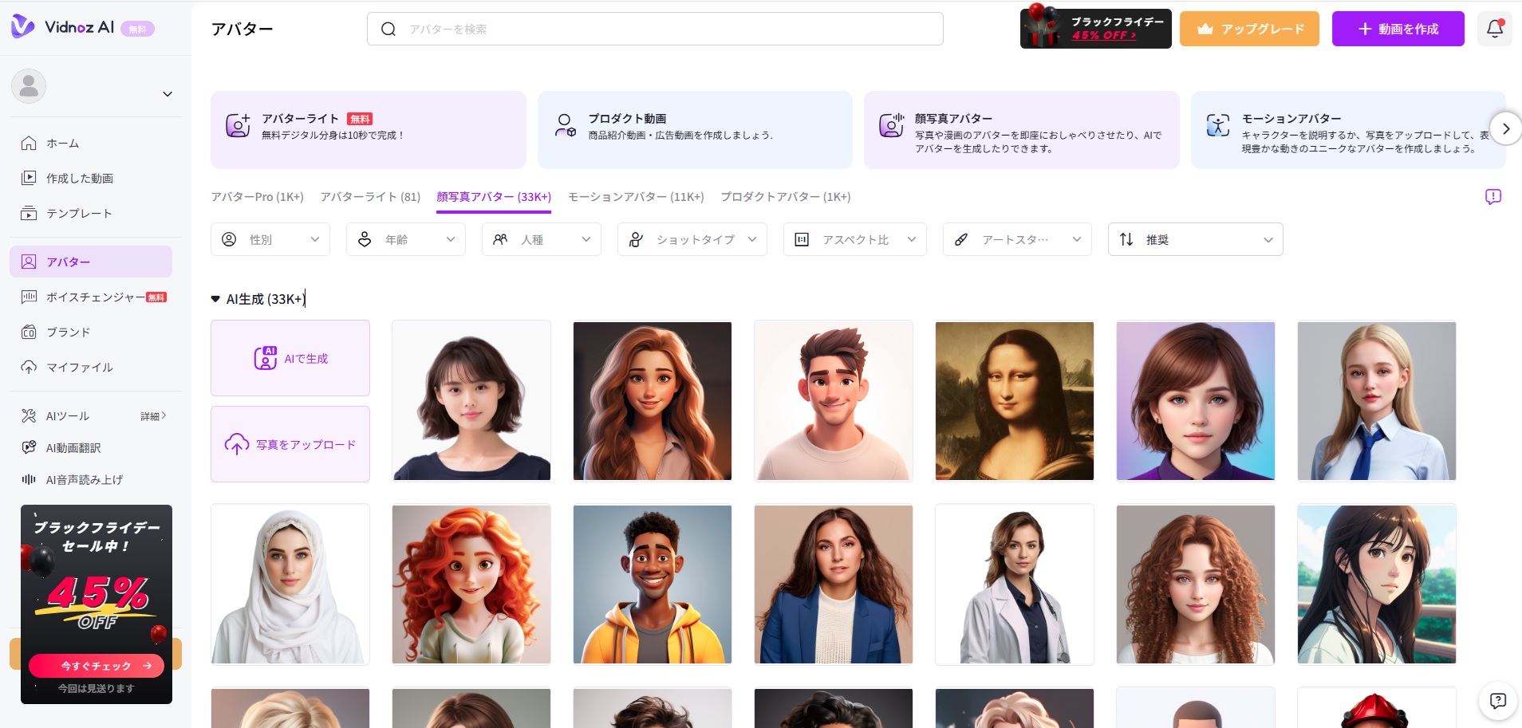
Task: Click the notification bell icon
Action: pos(1494,30)
